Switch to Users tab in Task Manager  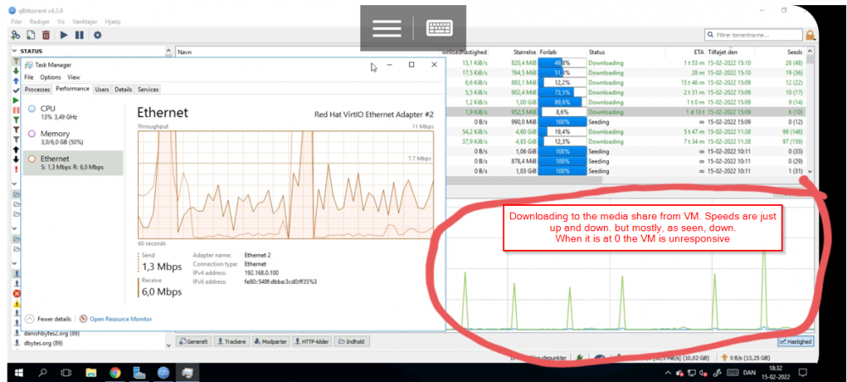click(102, 89)
